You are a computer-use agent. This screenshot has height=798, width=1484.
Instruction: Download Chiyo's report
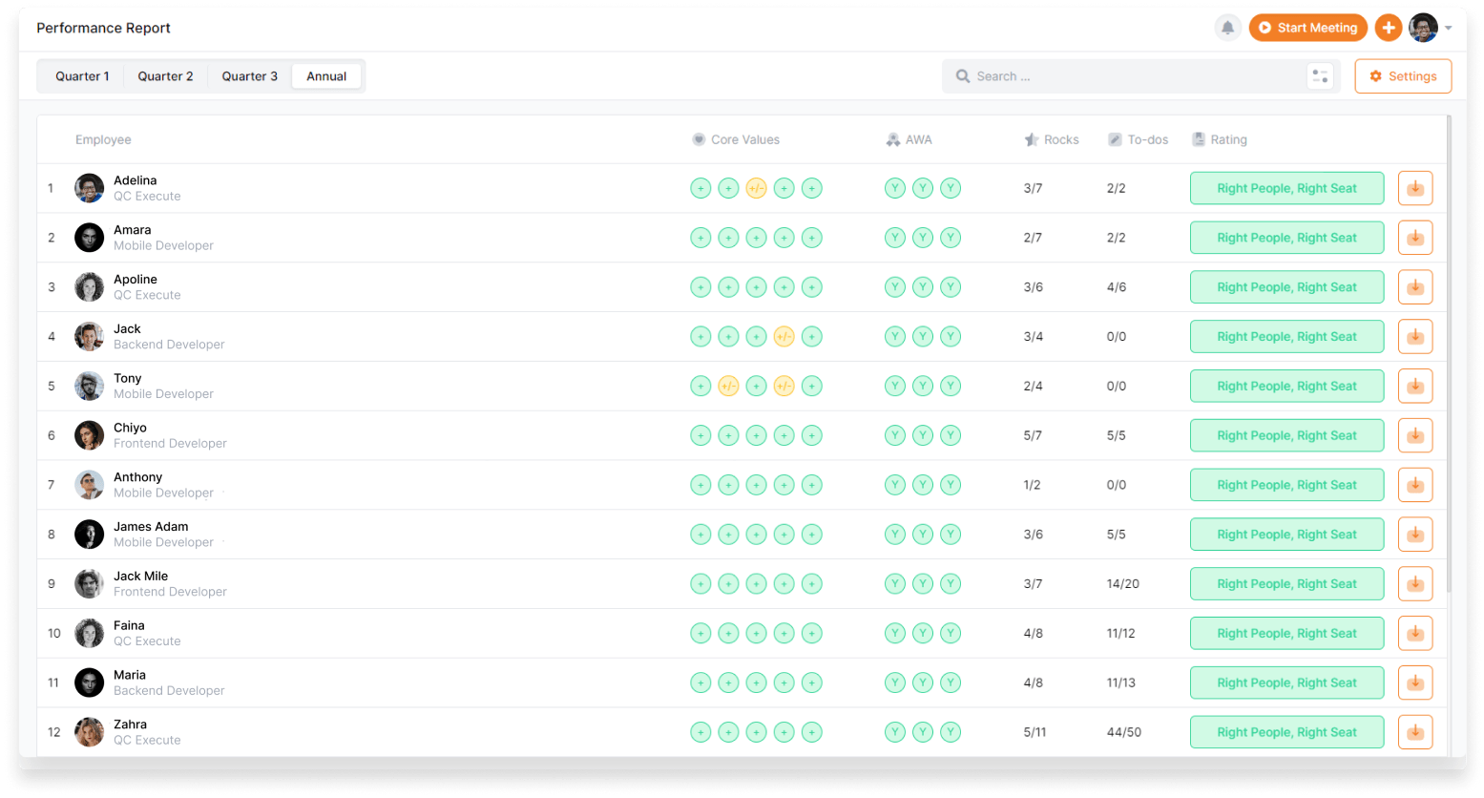point(1415,435)
